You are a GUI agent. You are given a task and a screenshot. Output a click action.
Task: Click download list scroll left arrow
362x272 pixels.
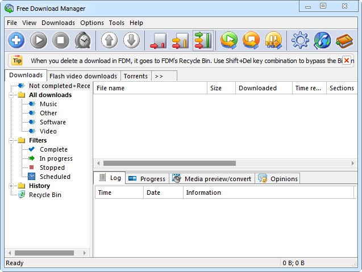coord(98,164)
